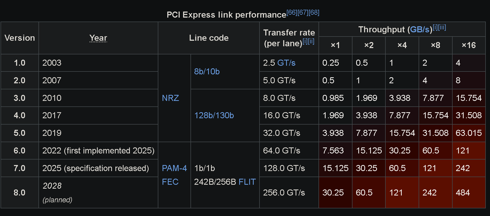Click the NRZ link
The image size is (490, 216).
pyautogui.click(x=170, y=98)
